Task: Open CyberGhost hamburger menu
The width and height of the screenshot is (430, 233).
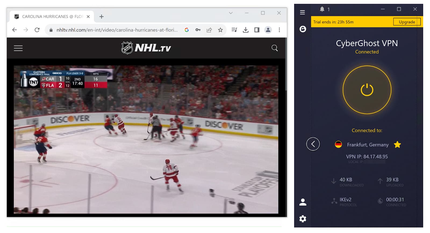Action: click(x=302, y=12)
